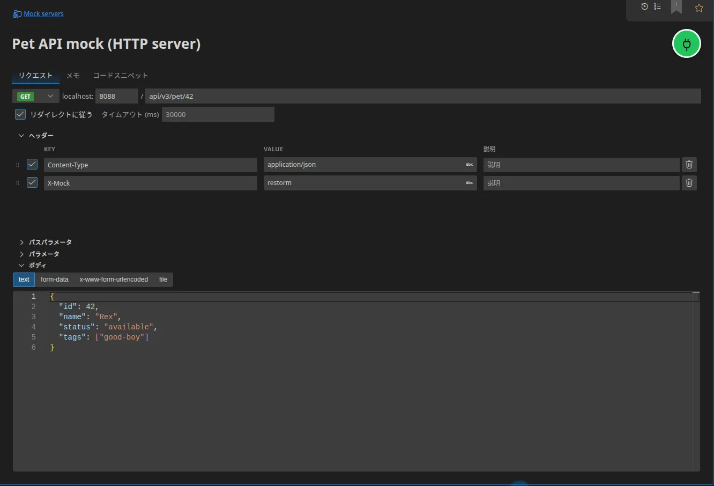Image resolution: width=714 pixels, height=486 pixels.
Task: Disable the Content-Type header checkbox
Action: click(32, 164)
